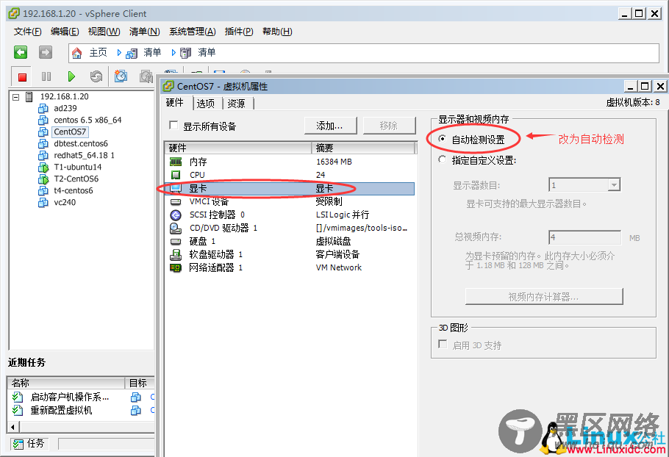Viewport: 669px width, 457px height.
Task: Click the icon of the reconfigure virtual machine task
Action: tap(18, 410)
